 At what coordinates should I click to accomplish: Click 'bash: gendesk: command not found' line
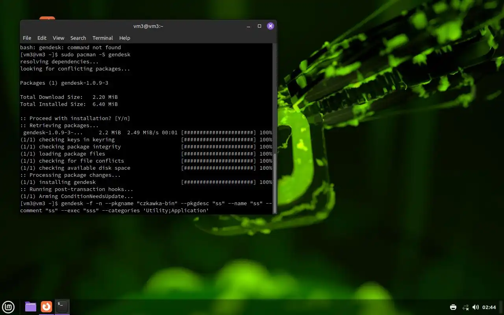coord(70,47)
